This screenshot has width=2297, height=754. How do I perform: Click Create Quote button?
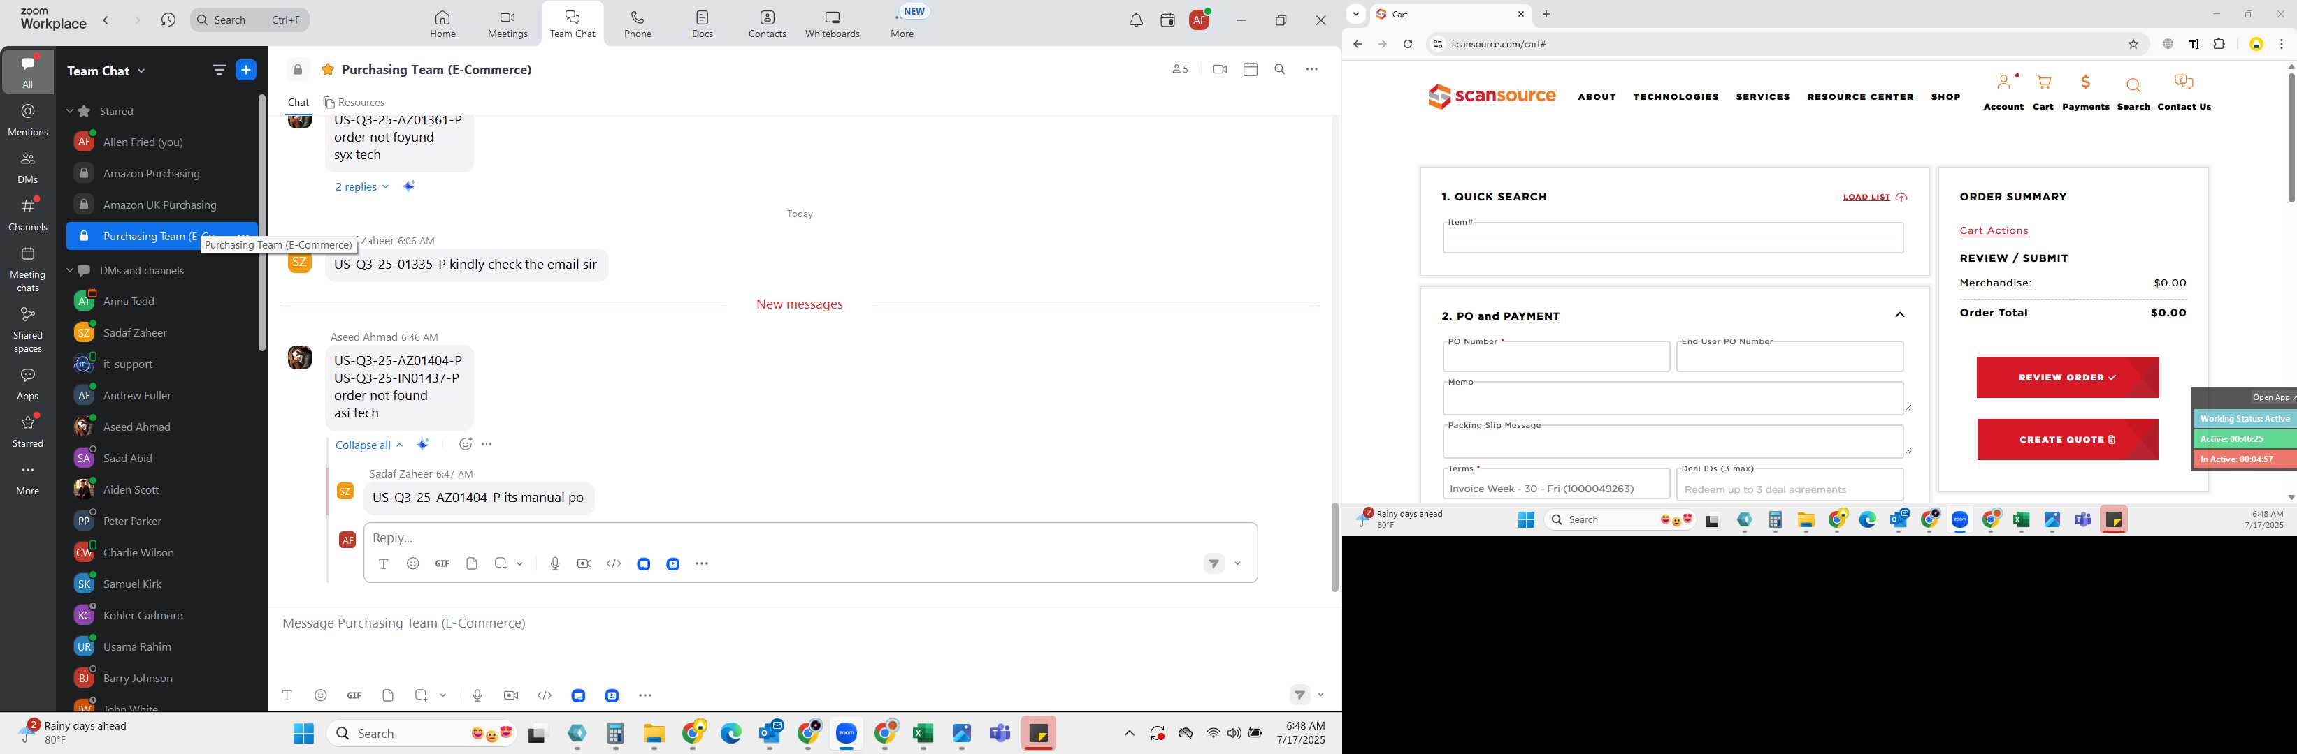point(2067,440)
